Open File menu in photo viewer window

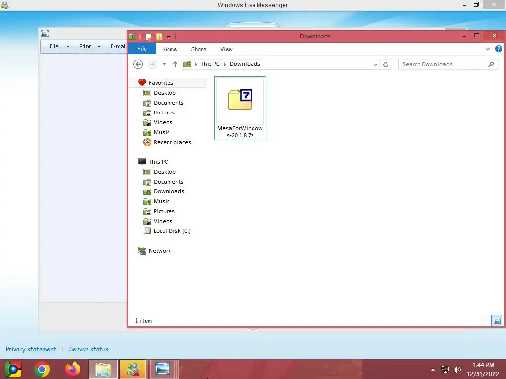pos(54,46)
